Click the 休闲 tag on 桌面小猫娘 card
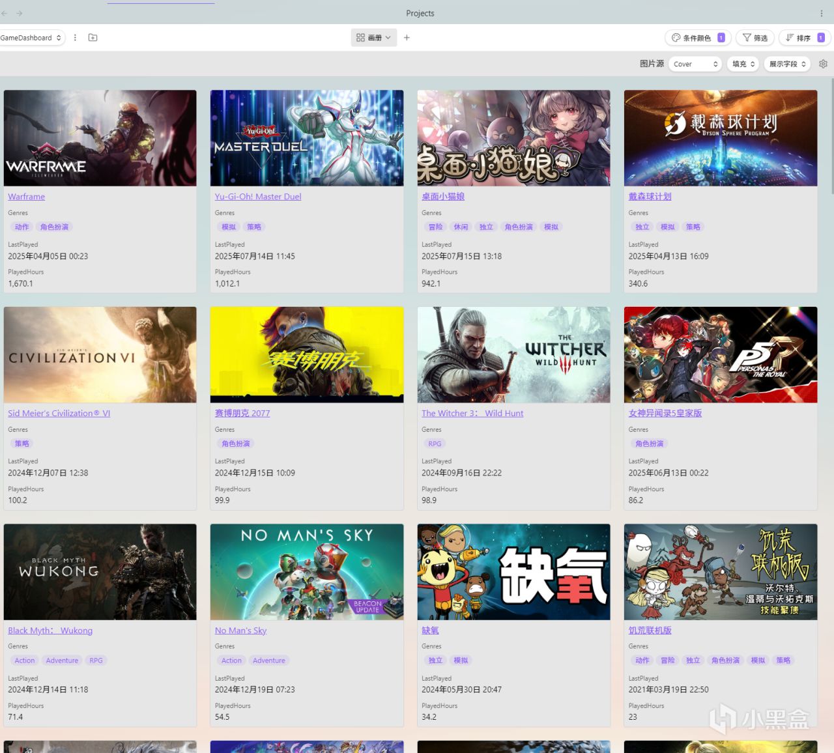The image size is (834, 753). 461,227
